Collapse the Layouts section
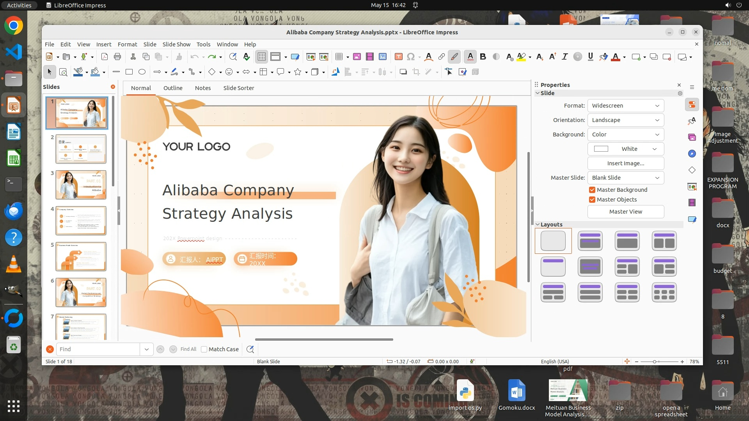 click(538, 225)
